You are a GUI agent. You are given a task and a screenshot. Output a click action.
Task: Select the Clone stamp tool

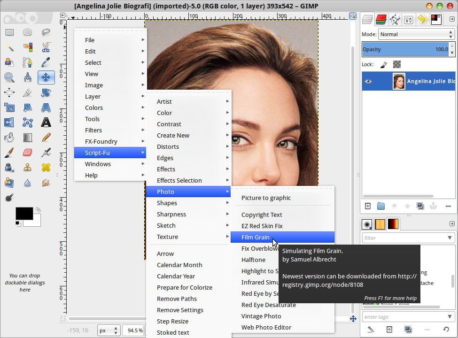27,168
